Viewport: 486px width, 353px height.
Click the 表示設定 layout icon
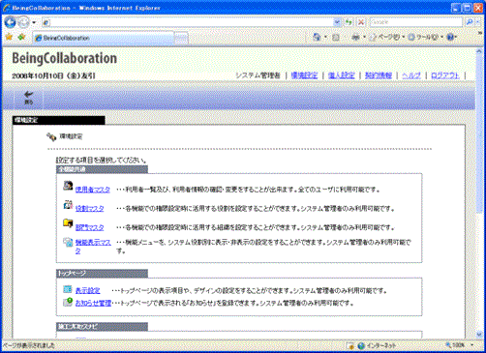click(68, 289)
